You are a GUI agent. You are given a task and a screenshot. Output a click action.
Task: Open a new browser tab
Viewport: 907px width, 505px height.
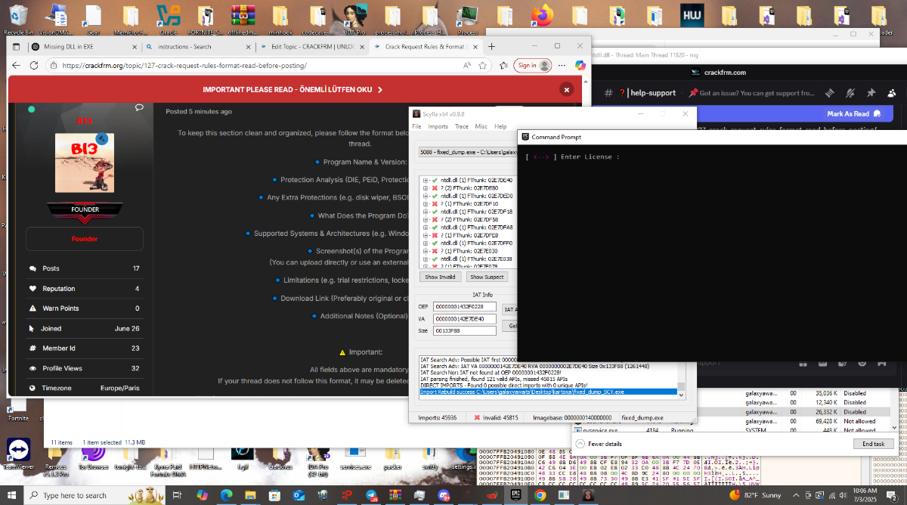coord(492,46)
